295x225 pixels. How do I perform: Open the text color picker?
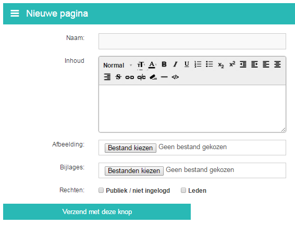click(152, 65)
